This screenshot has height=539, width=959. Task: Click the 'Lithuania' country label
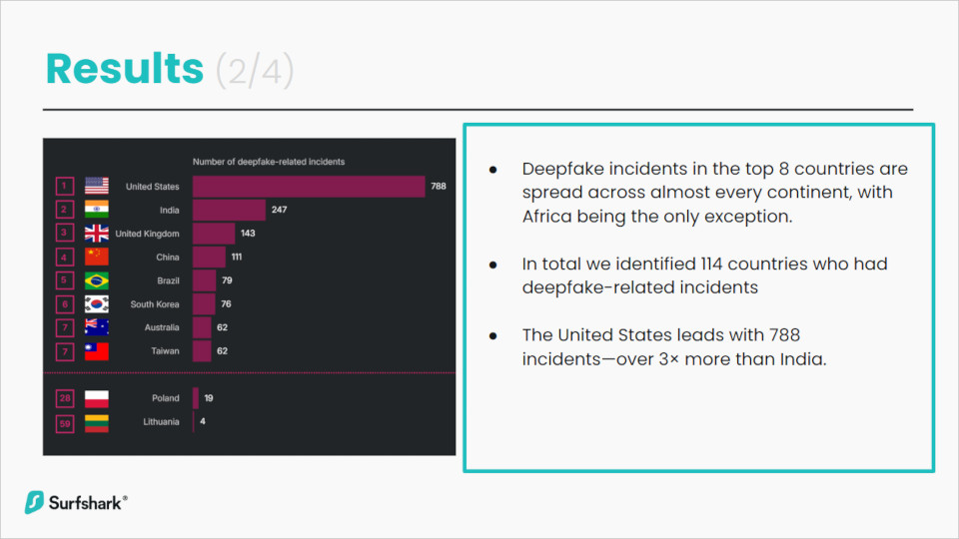162,421
